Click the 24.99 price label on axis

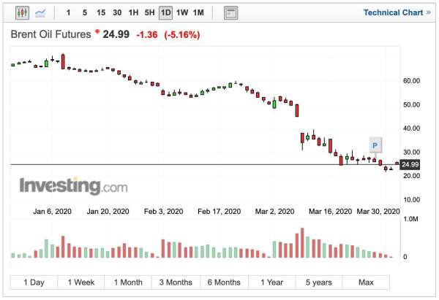coord(410,164)
